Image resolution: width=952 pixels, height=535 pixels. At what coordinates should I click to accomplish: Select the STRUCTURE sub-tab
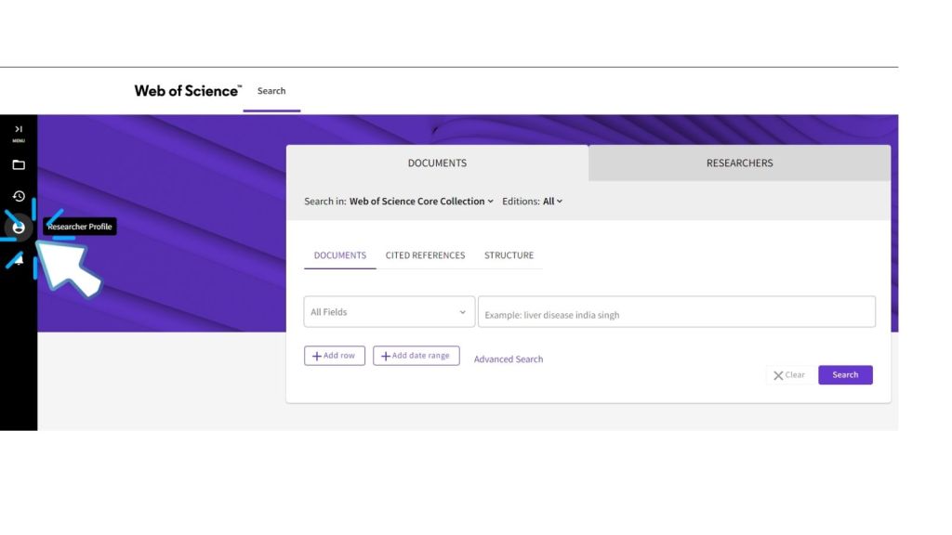[509, 255]
